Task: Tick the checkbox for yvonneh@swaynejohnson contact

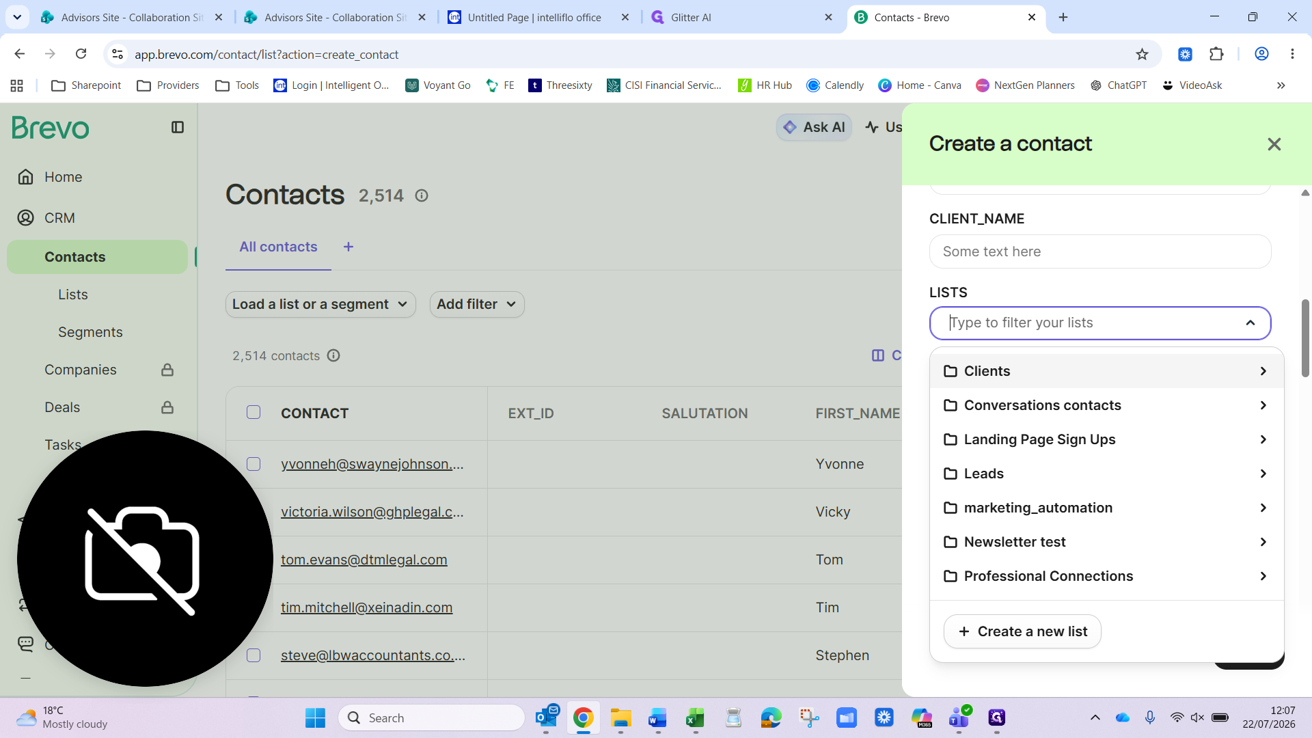Action: pyautogui.click(x=254, y=464)
